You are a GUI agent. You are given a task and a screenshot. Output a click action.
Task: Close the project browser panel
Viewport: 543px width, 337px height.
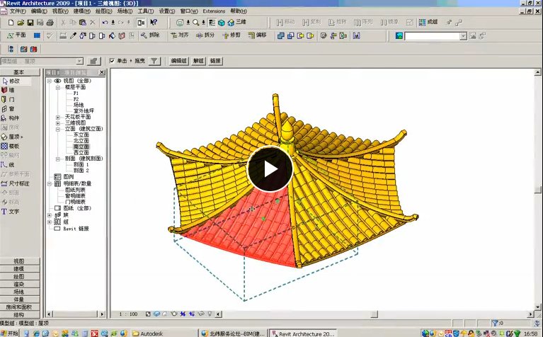101,72
